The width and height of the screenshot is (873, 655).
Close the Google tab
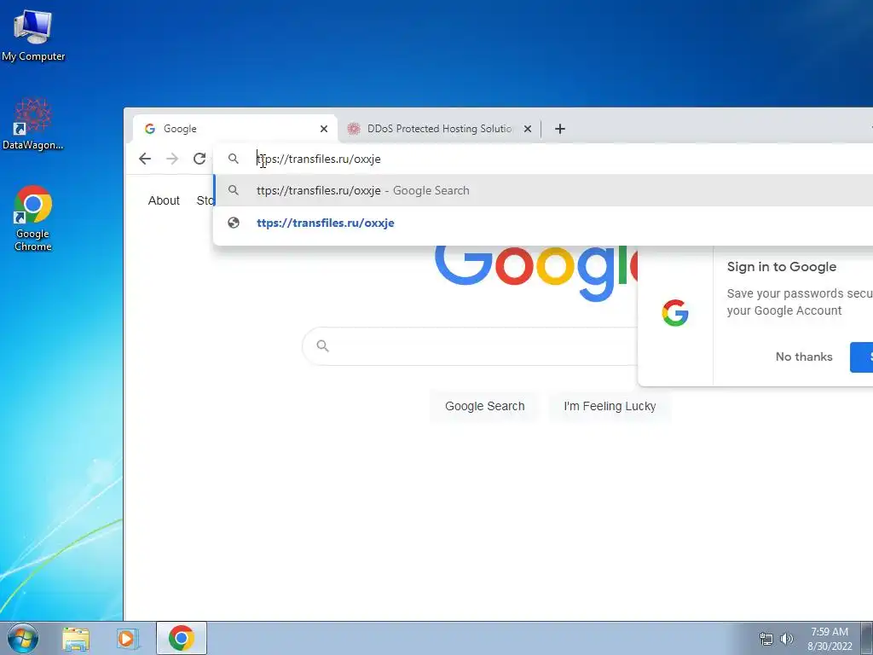point(324,129)
